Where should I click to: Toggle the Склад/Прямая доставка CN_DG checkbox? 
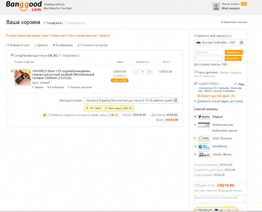click(12, 55)
